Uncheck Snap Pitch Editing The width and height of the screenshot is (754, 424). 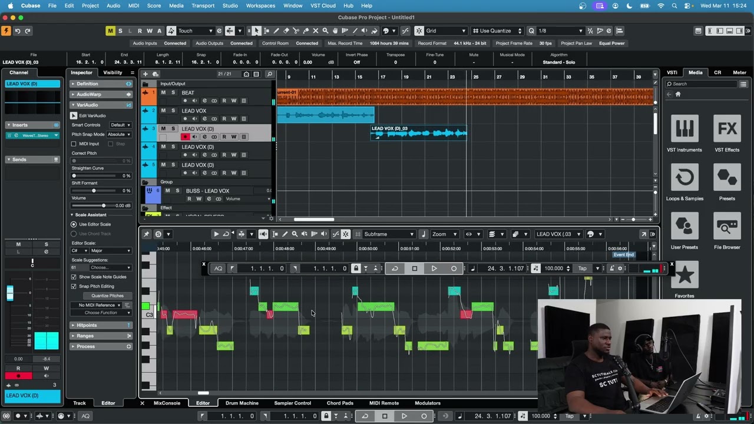click(74, 286)
